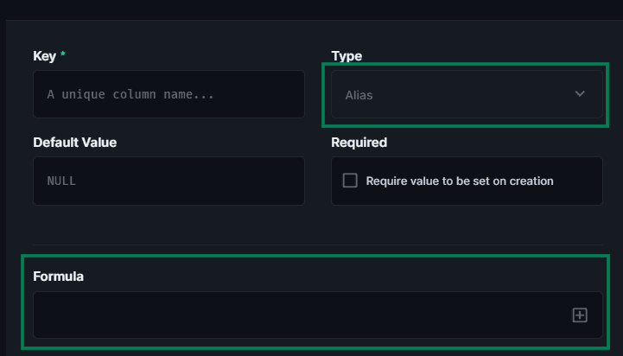Screen dimensions: 623x356
Task: Click the Formula label
Action: pos(58,277)
